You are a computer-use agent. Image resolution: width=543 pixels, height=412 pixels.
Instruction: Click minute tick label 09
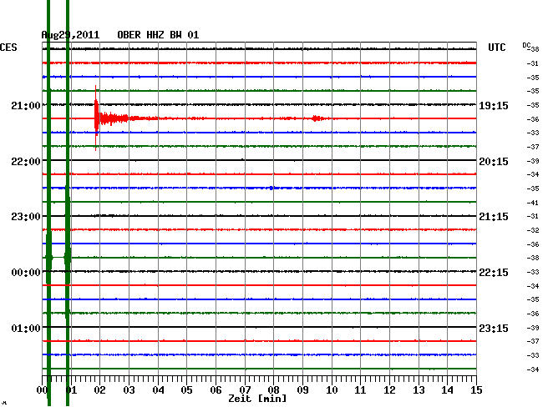coord(302,390)
